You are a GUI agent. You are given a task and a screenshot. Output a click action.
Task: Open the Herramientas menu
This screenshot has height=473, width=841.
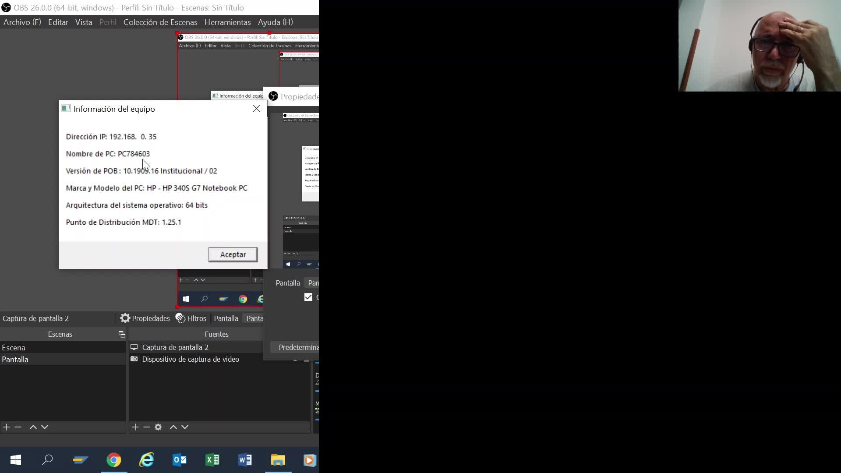tap(227, 22)
